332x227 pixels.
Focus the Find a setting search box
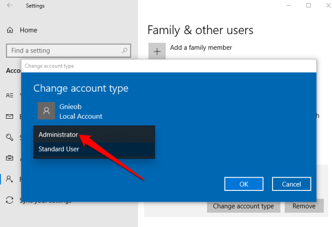[x=63, y=50]
